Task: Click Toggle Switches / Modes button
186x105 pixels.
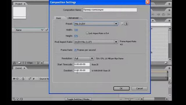Action: (x=78, y=99)
